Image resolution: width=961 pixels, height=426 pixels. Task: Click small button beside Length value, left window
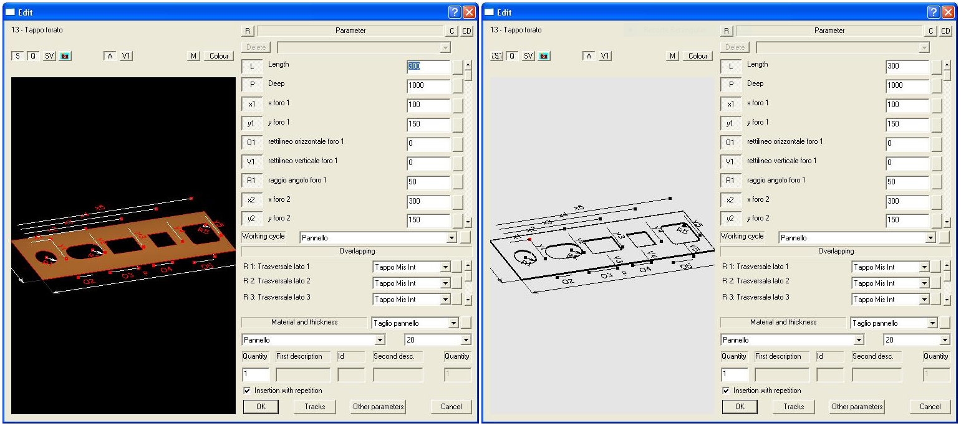pyautogui.click(x=458, y=67)
